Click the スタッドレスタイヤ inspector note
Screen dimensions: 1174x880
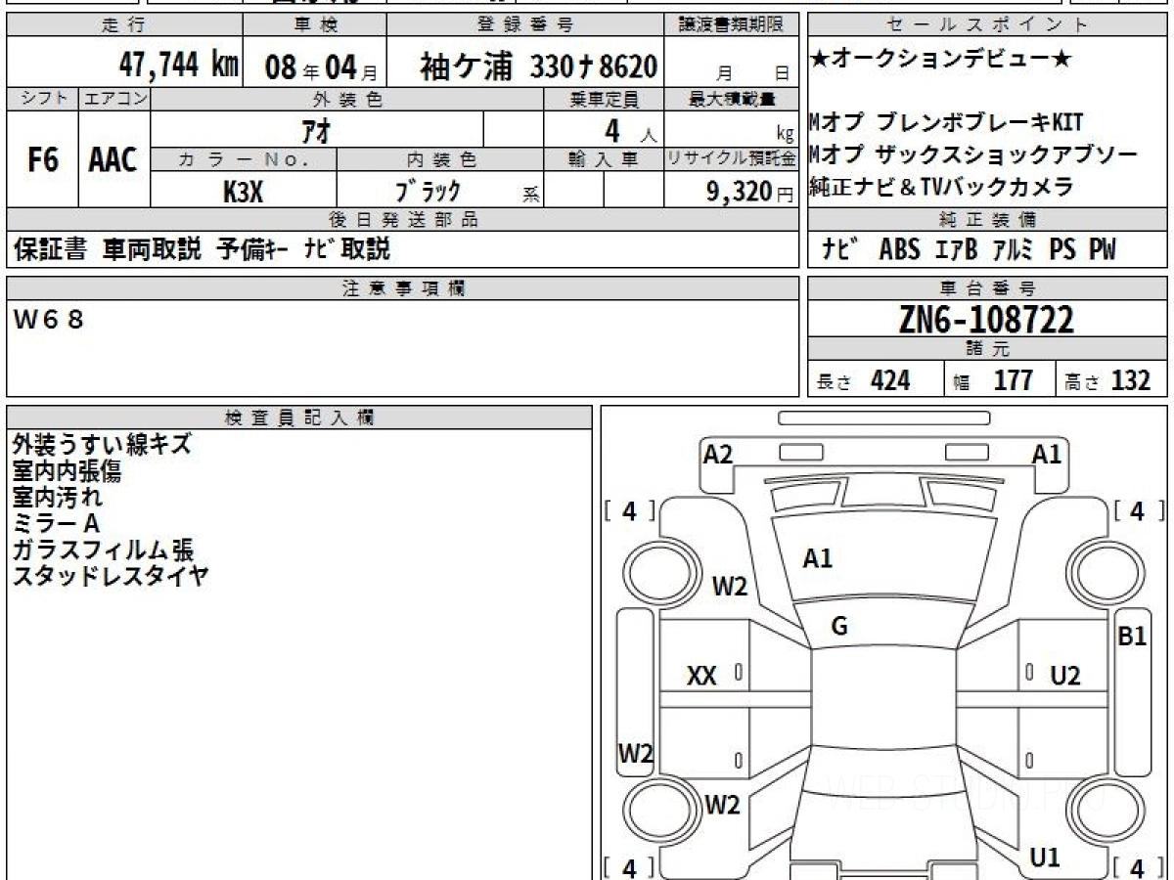(x=111, y=575)
